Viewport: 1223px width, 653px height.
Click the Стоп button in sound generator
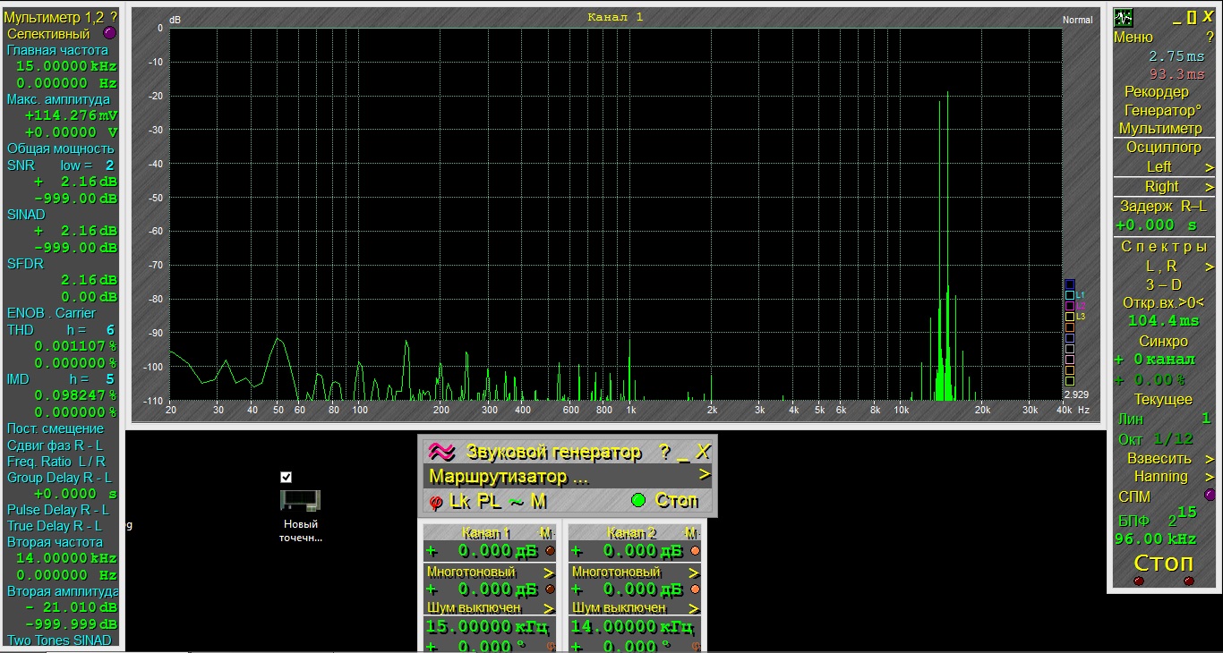coord(677,501)
